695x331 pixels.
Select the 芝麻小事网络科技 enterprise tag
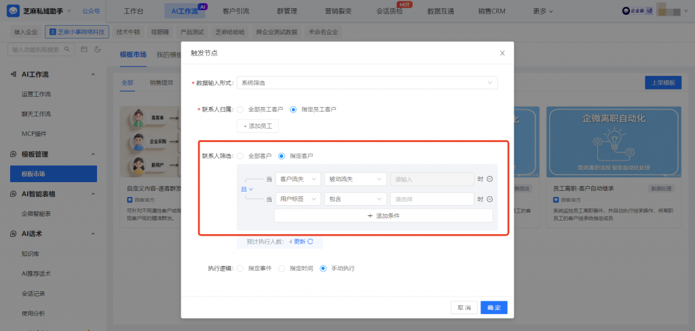[77, 32]
